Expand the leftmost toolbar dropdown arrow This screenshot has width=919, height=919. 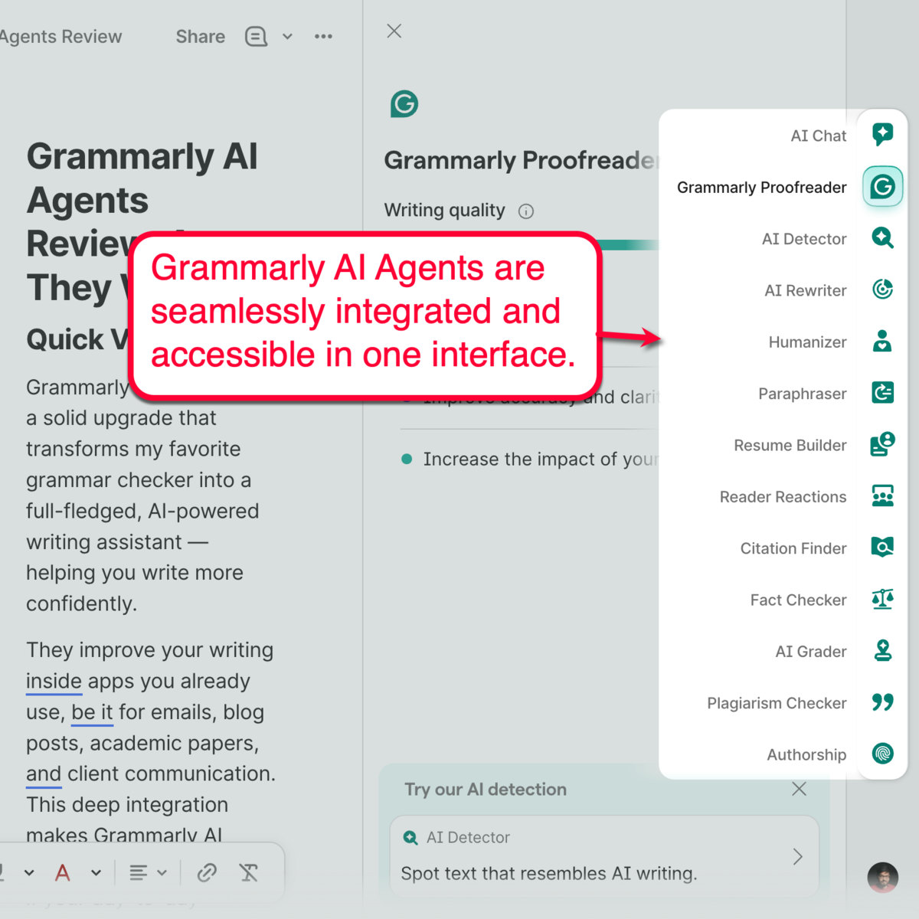click(29, 872)
